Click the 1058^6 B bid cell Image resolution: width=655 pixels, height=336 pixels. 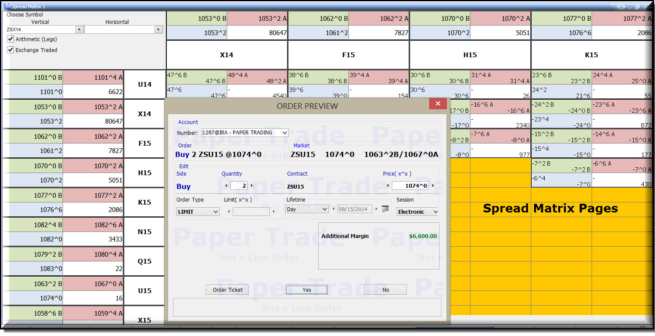[33, 313]
